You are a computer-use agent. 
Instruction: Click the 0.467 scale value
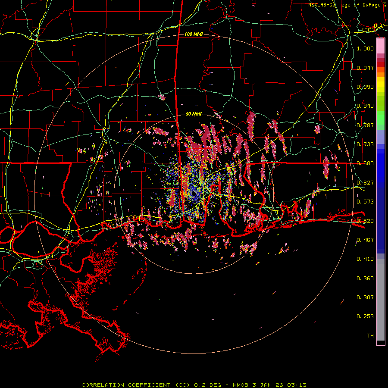[365, 240]
